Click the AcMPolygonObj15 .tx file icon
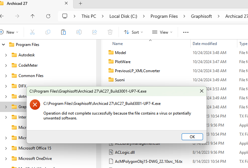 (111, 161)
